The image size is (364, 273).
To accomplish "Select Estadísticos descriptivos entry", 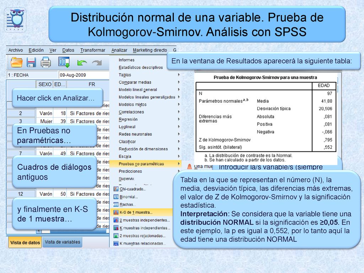I will click(141, 67).
